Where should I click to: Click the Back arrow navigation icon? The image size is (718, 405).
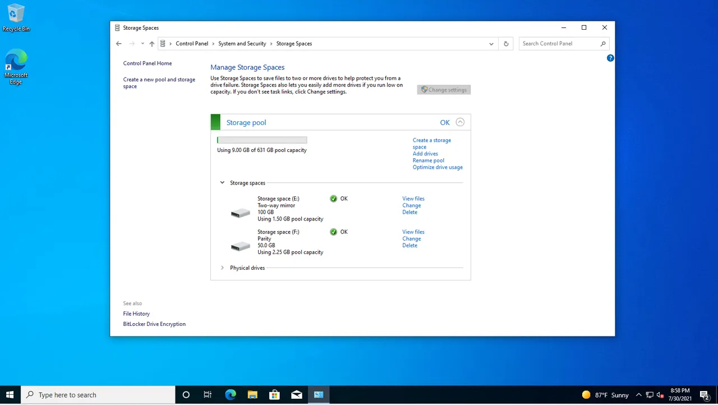[118, 43]
